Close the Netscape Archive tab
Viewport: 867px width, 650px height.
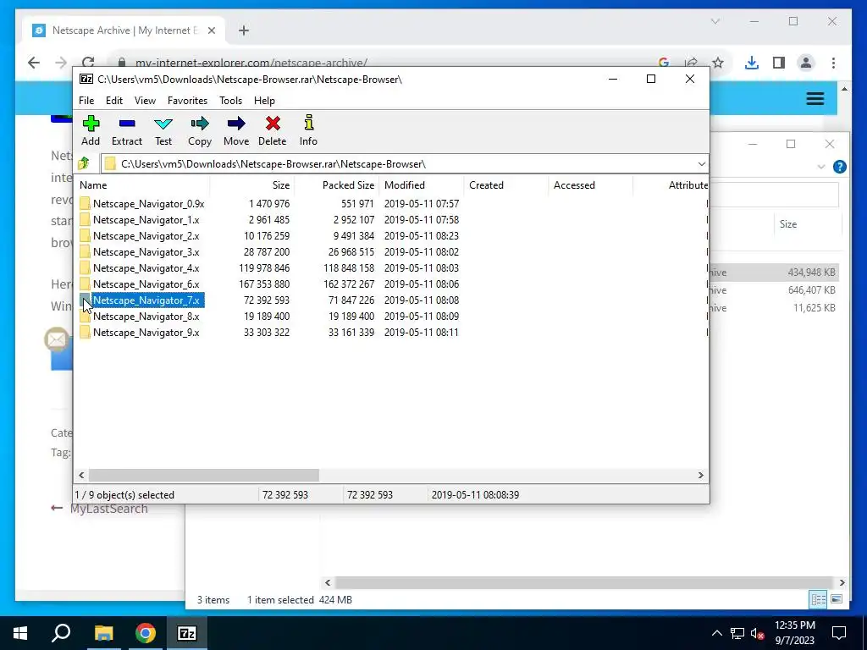point(211,30)
